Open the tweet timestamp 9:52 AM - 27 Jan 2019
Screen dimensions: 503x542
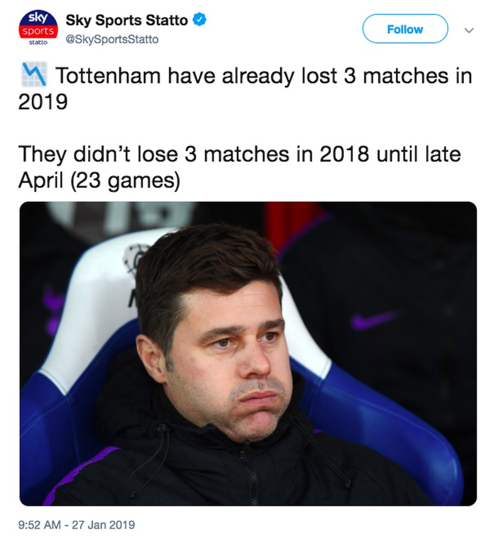click(x=77, y=524)
